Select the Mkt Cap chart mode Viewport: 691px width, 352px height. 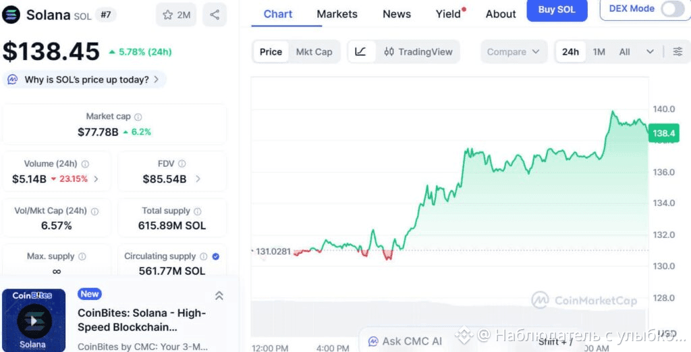tap(314, 51)
